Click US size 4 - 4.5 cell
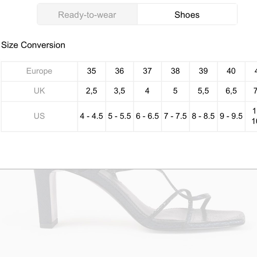The height and width of the screenshot is (257, 257). pos(91,116)
